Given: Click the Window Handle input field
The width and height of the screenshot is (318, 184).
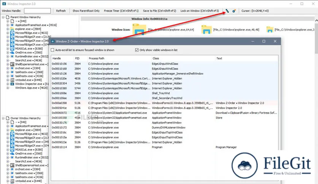Looking at the screenshot, I should click(x=37, y=11).
